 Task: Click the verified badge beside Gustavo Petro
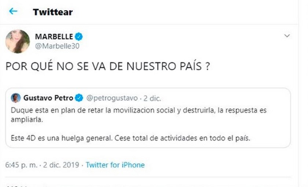click(x=79, y=98)
